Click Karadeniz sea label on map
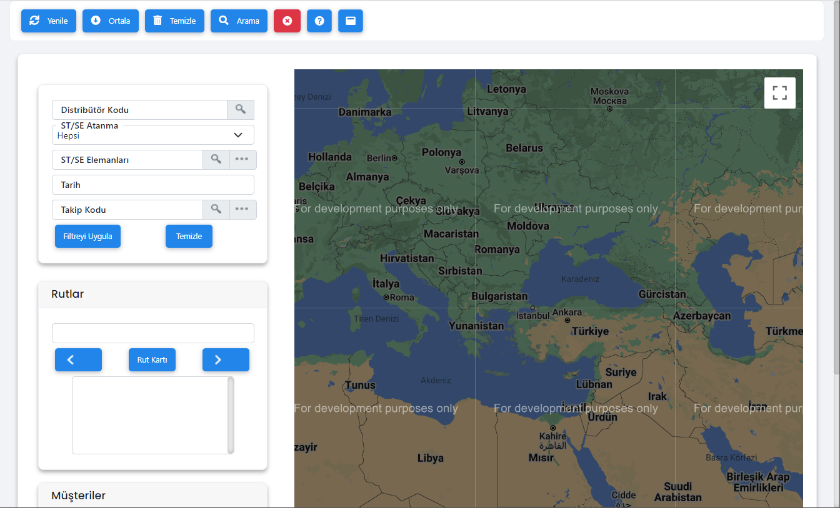Image resolution: width=840 pixels, height=508 pixels. tap(580, 279)
